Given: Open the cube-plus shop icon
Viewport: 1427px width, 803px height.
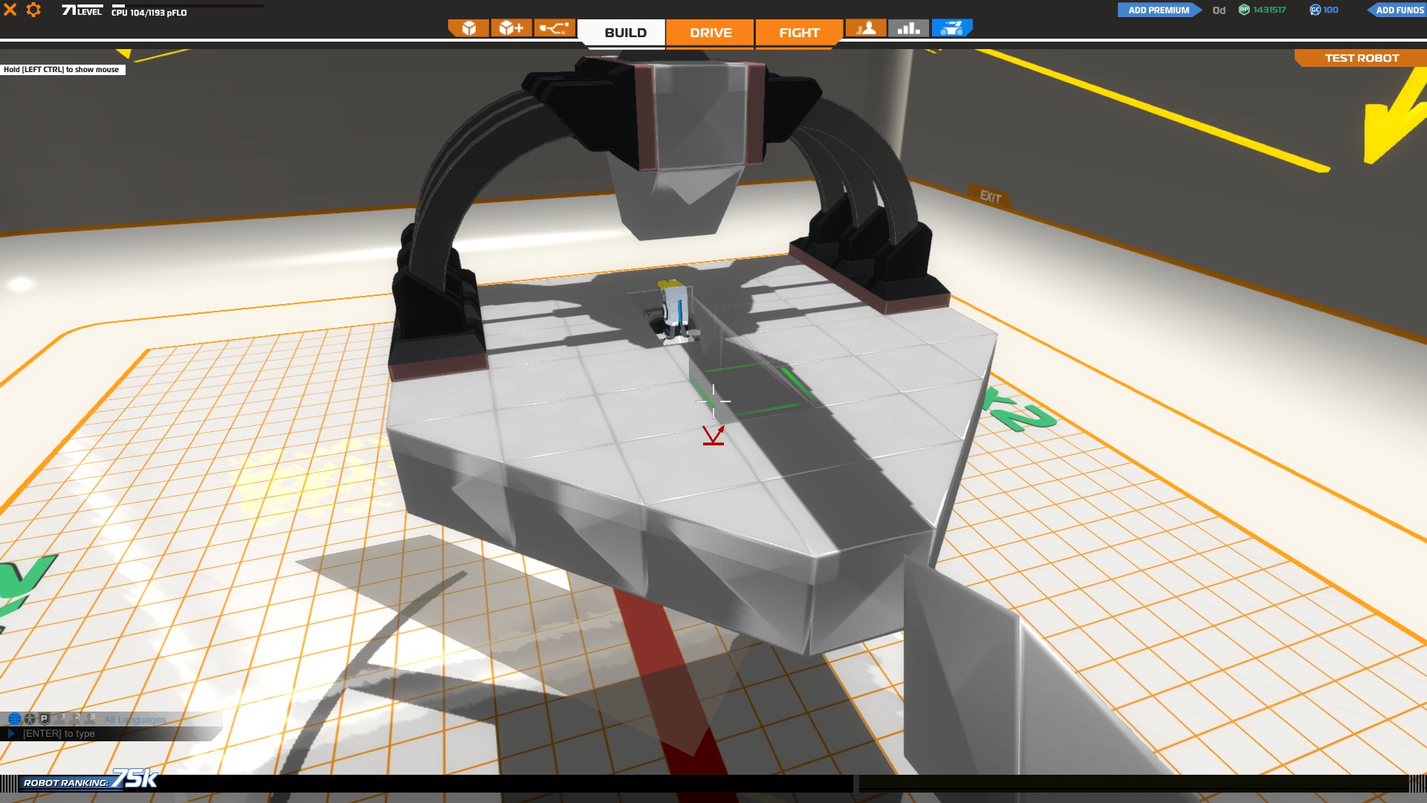Looking at the screenshot, I should point(511,28).
